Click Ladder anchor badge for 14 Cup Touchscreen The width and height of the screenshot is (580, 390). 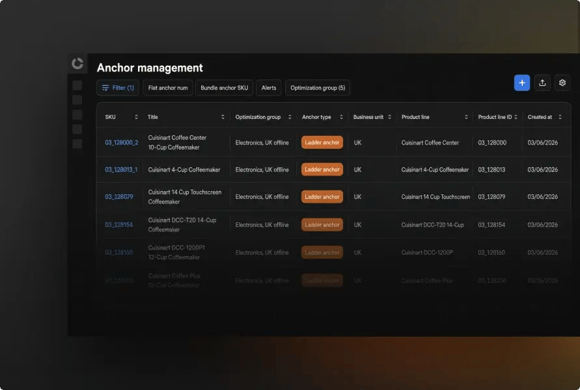322,197
